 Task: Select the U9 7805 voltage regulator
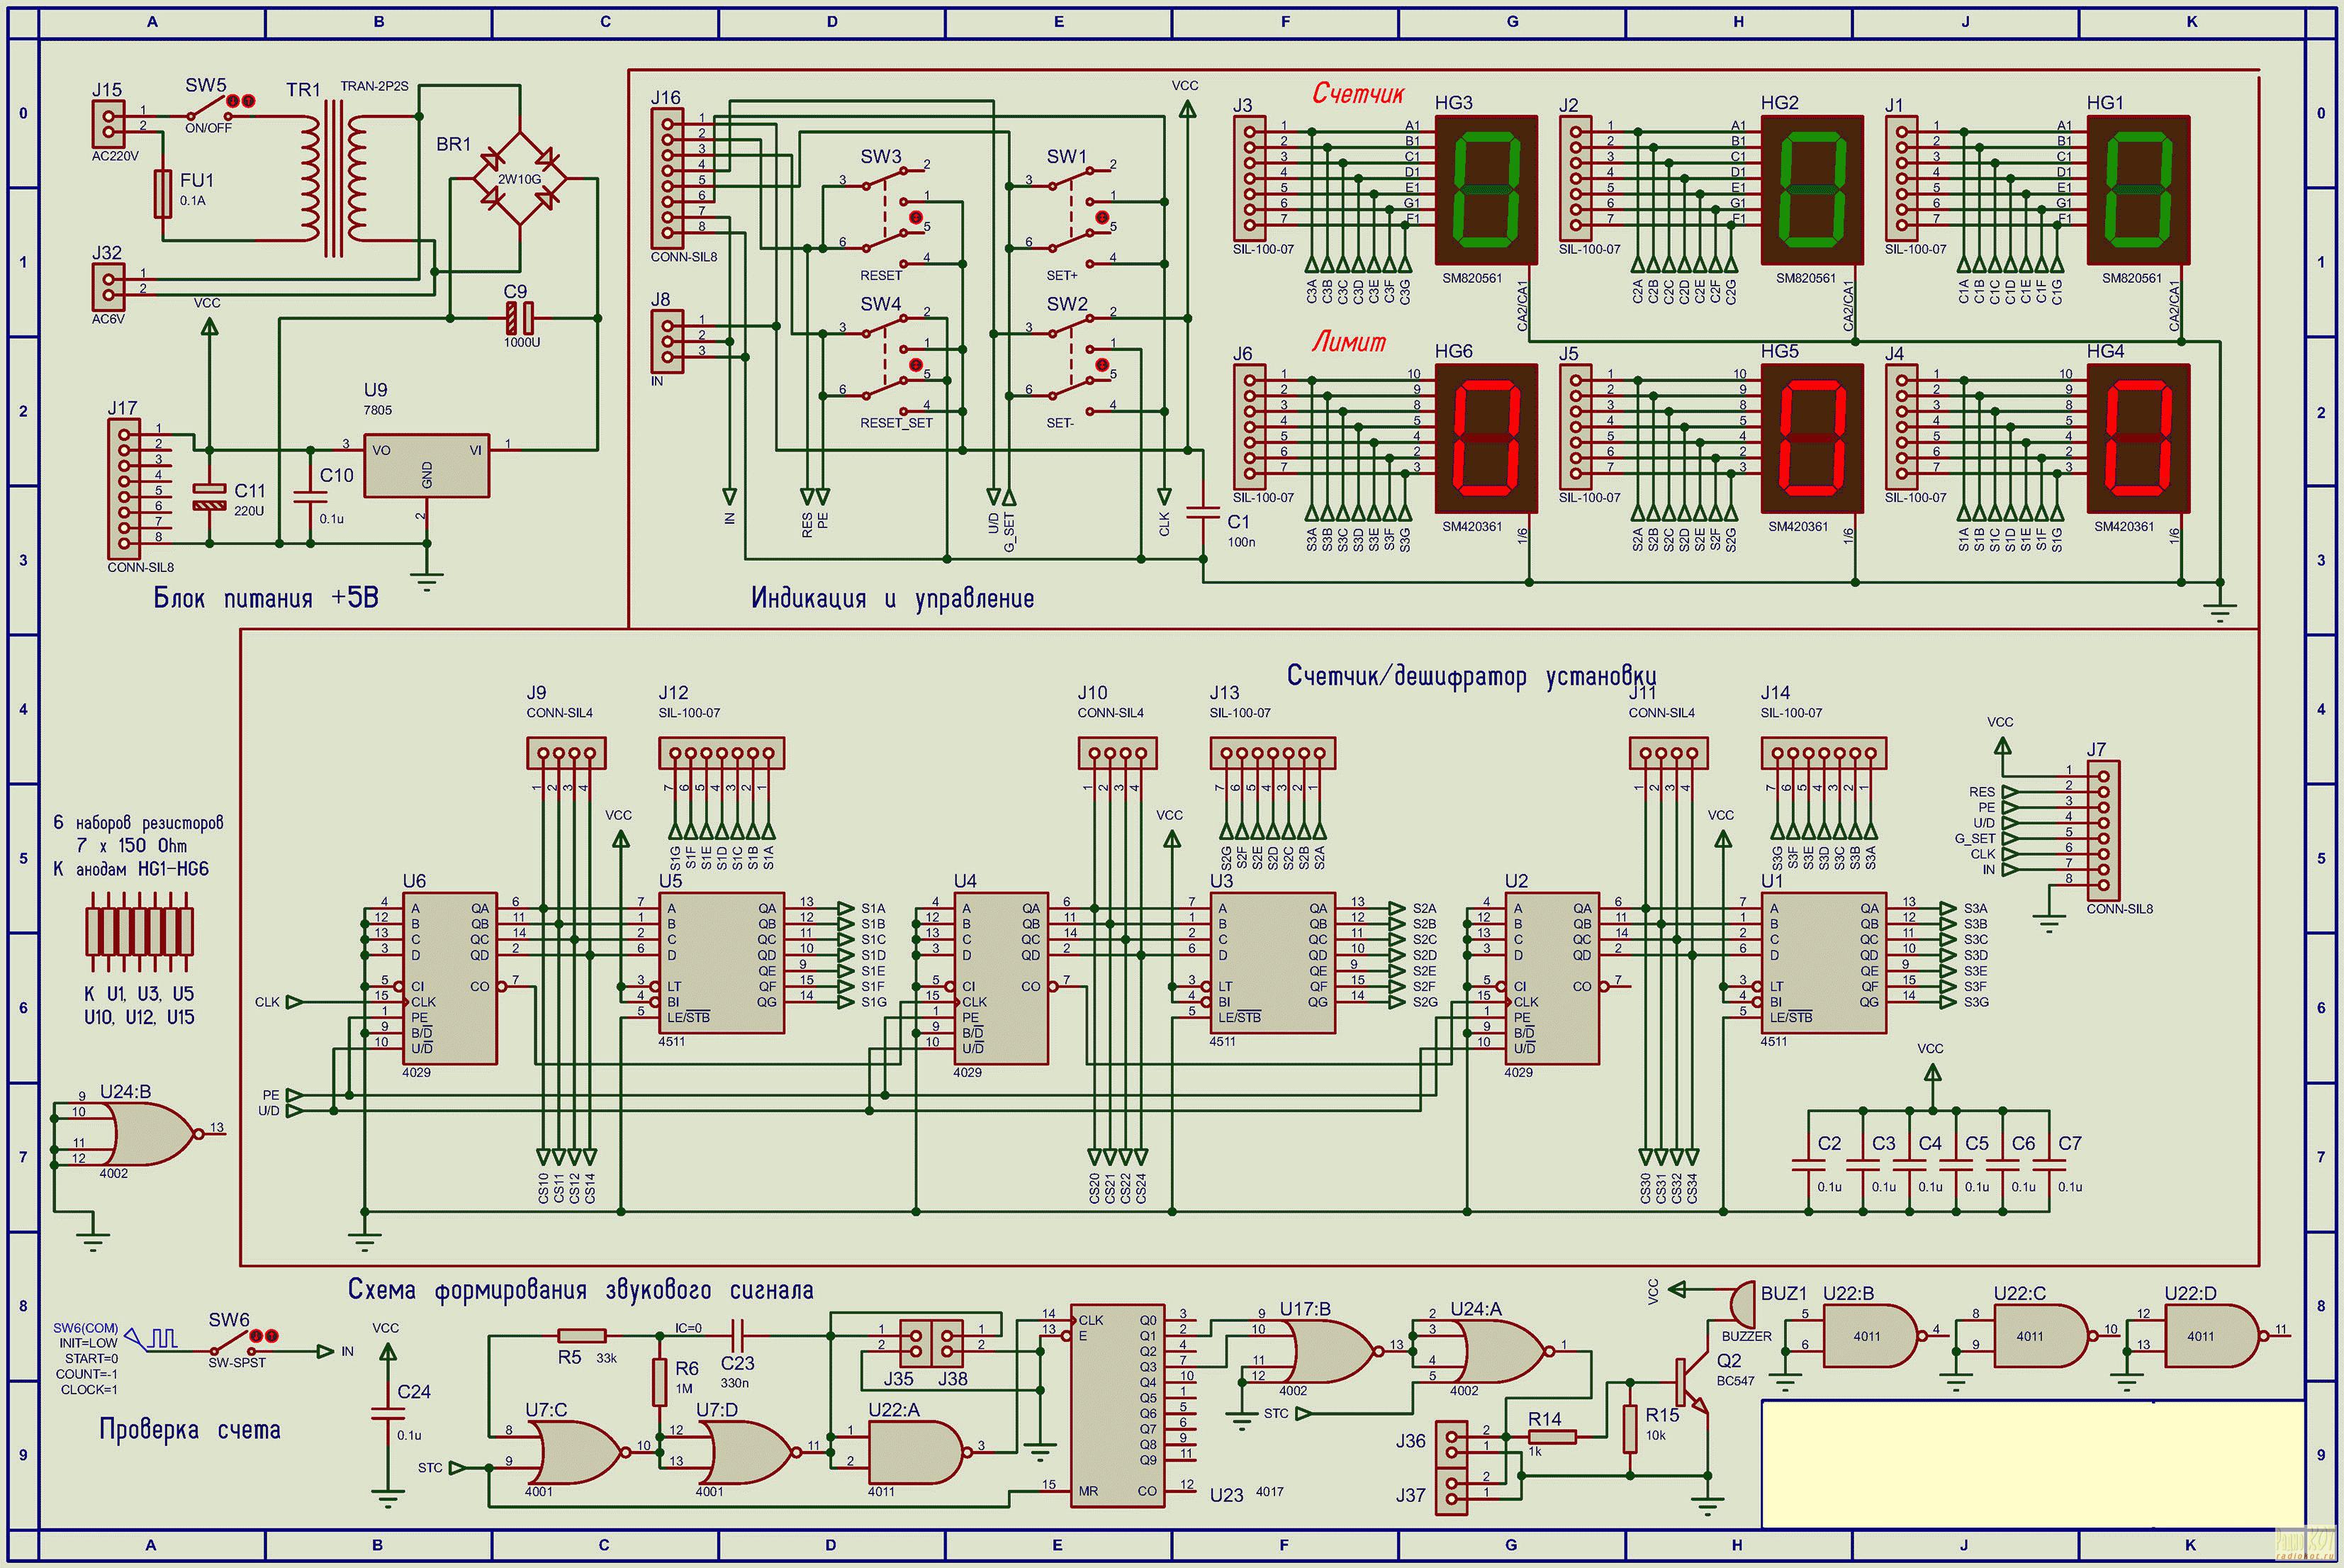(x=426, y=465)
